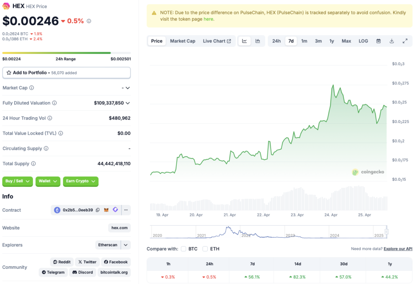Expand chart to fullscreen
This screenshot has width=418, height=284.
pos(405,41)
